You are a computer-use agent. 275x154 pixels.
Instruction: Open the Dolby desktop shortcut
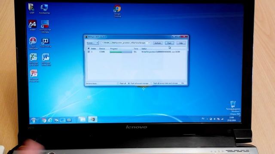click(46, 42)
